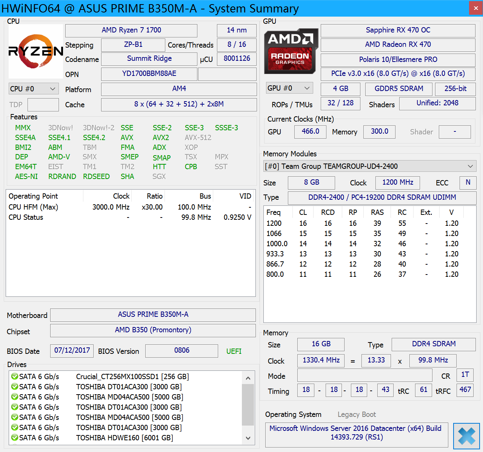The width and height of the screenshot is (483, 452).
Task: Click the 256-bit bus width field
Action: [x=455, y=89]
